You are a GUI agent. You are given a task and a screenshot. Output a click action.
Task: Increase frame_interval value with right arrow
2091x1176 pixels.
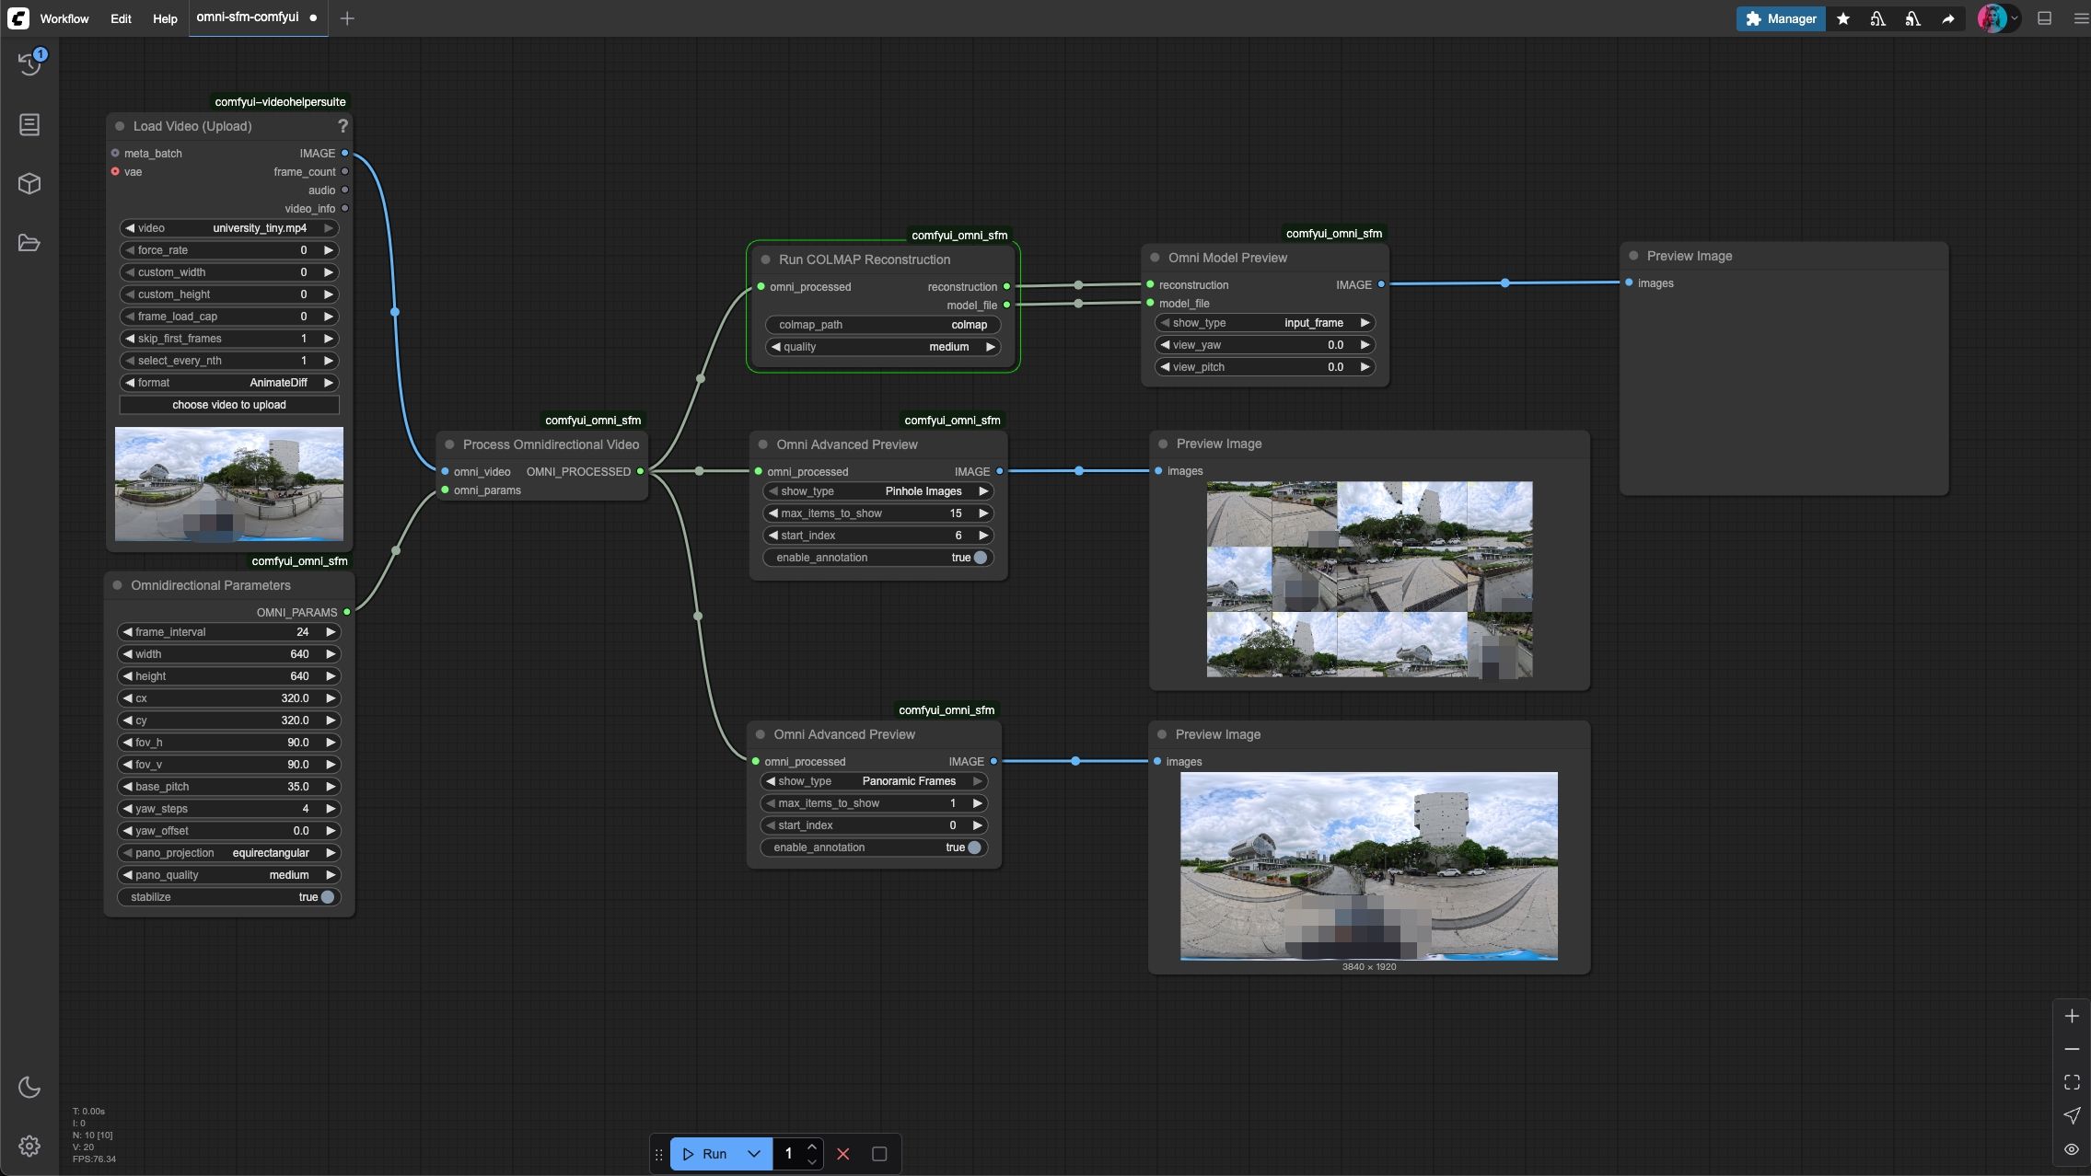coord(331,632)
